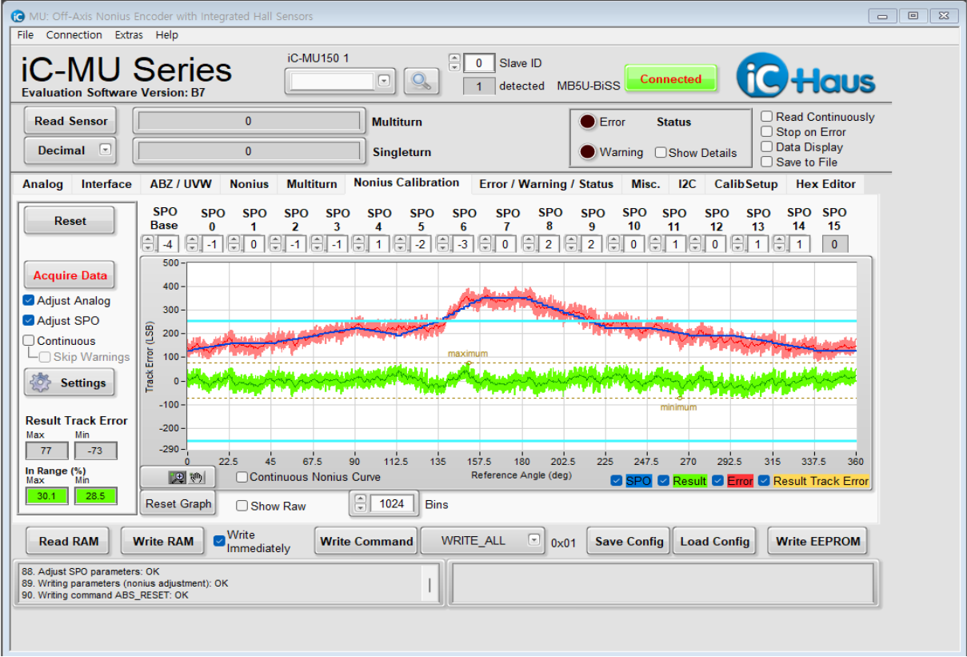Viewport: 967px width, 657px height.
Task: Click the Bins value input field
Action: pyautogui.click(x=392, y=504)
